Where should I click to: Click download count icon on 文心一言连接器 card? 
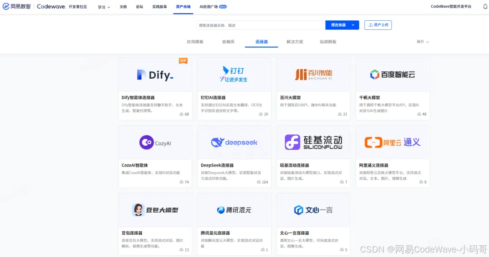click(x=342, y=250)
